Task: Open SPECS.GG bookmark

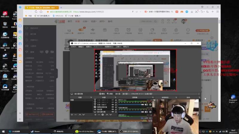Action: point(58,16)
